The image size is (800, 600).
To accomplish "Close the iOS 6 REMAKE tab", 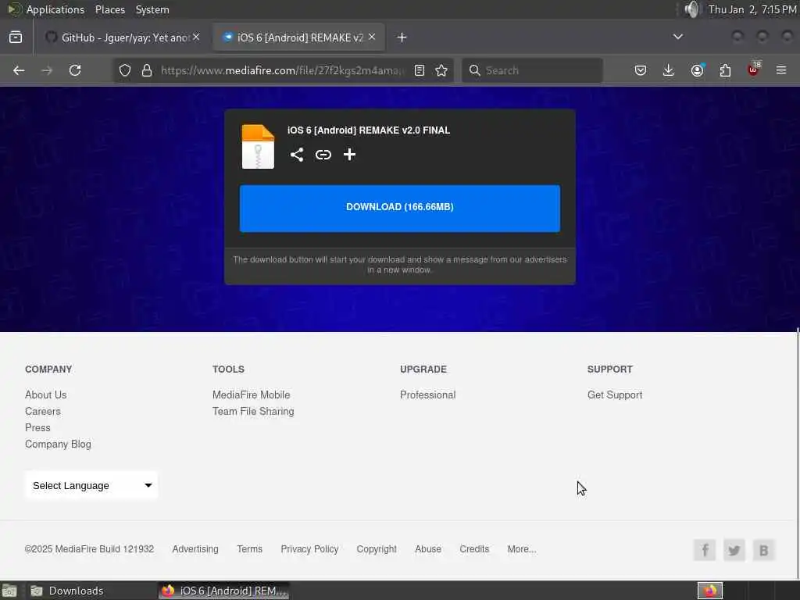I will click(372, 37).
